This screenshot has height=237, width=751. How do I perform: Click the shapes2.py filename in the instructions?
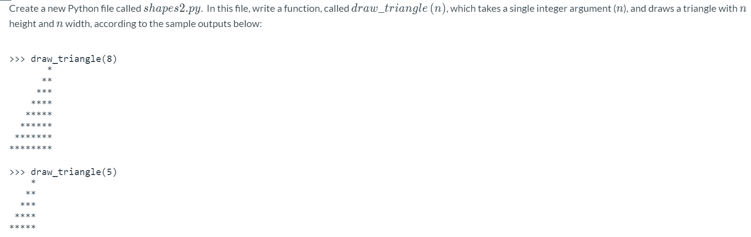171,9
